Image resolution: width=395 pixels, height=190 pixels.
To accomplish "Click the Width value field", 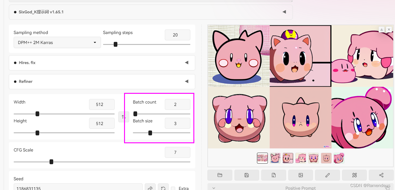I will 102,104.
